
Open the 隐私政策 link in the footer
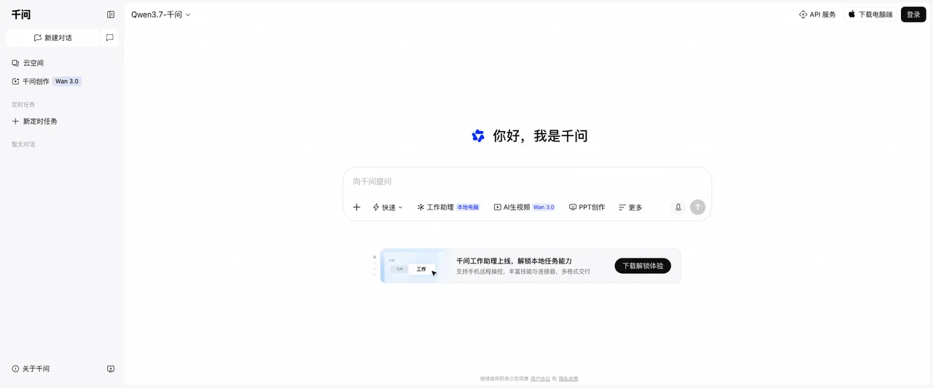coord(569,379)
